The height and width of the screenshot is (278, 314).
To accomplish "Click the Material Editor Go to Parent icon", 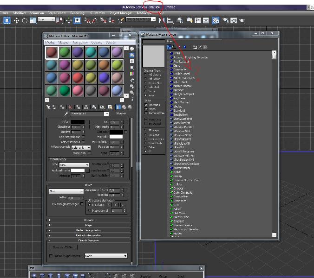I will pos(124,107).
